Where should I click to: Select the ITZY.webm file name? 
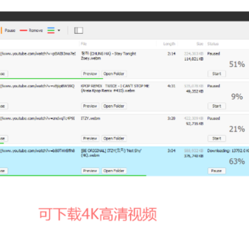point(91,118)
